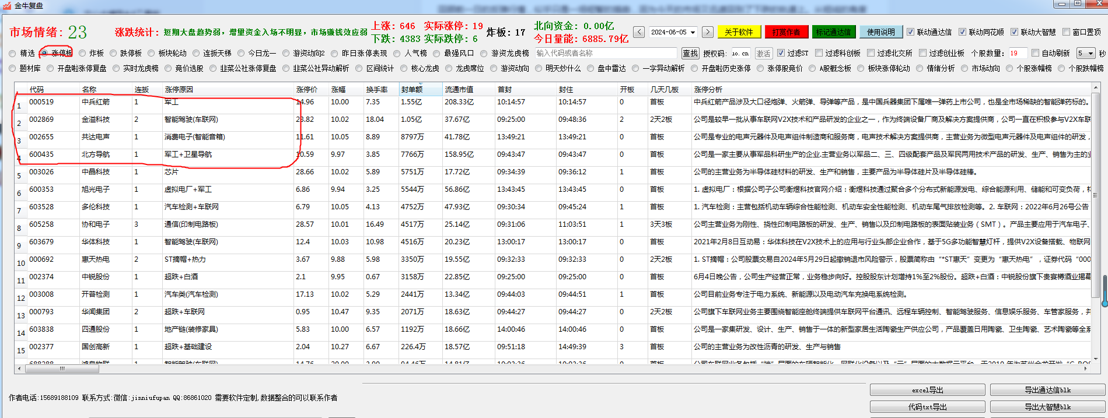Go to the previous date with the left arrow

pyautogui.click(x=639, y=32)
